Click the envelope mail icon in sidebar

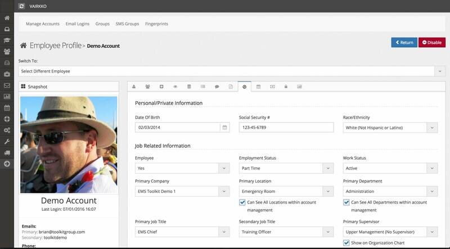click(7, 85)
